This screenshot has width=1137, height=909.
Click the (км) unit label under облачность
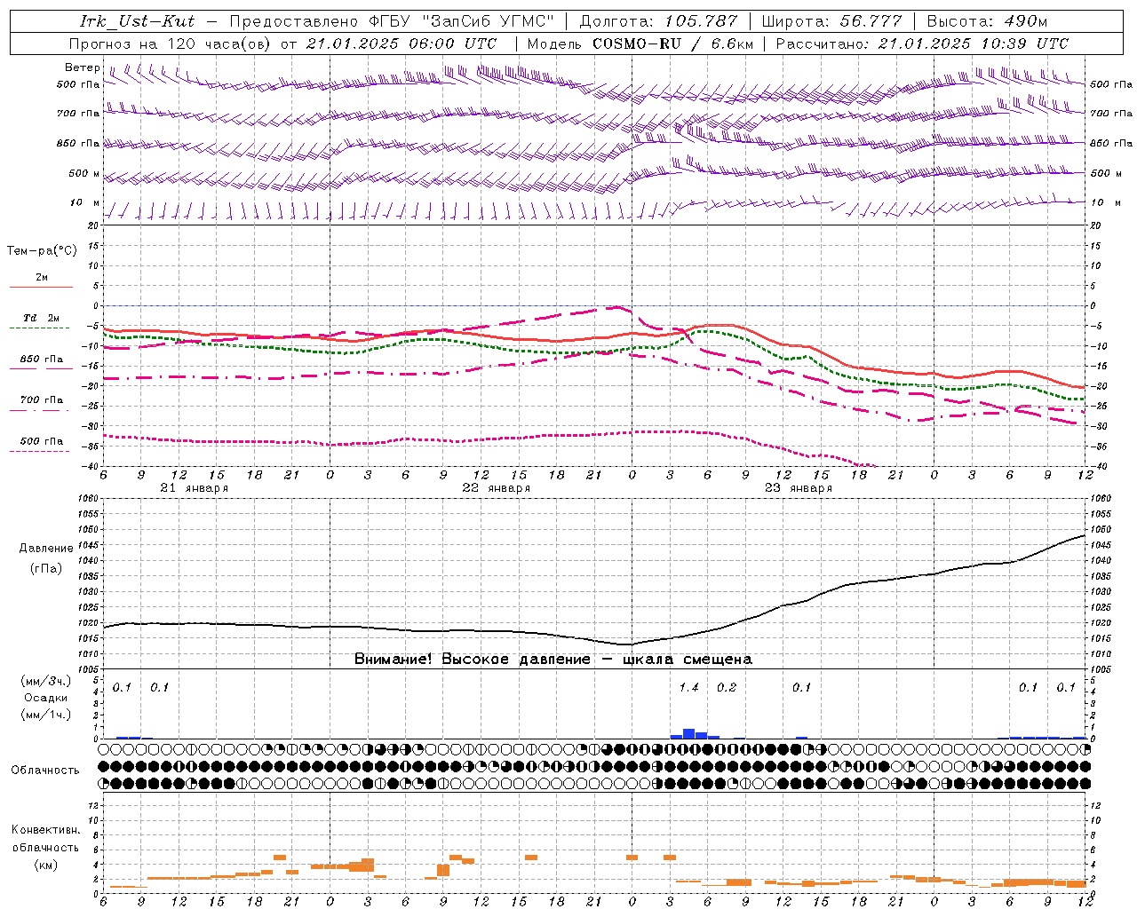click(x=46, y=865)
